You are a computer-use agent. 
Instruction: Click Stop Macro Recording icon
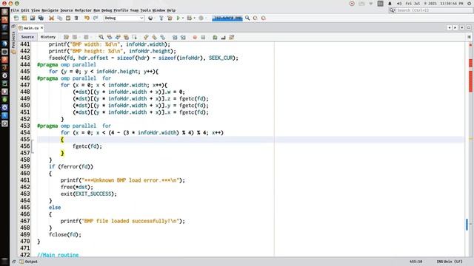click(x=203, y=38)
